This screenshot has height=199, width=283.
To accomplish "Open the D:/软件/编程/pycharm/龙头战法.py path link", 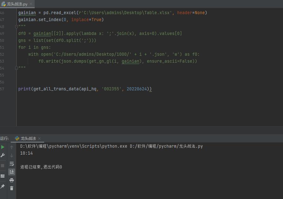I will pyautogui.click(x=166, y=146).
